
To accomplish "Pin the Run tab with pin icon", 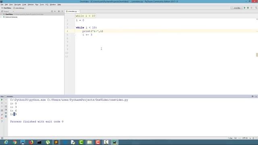I will pos(2,114).
